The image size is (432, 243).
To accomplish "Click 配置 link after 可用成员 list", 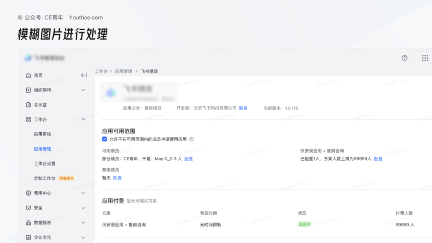I will 188,159.
